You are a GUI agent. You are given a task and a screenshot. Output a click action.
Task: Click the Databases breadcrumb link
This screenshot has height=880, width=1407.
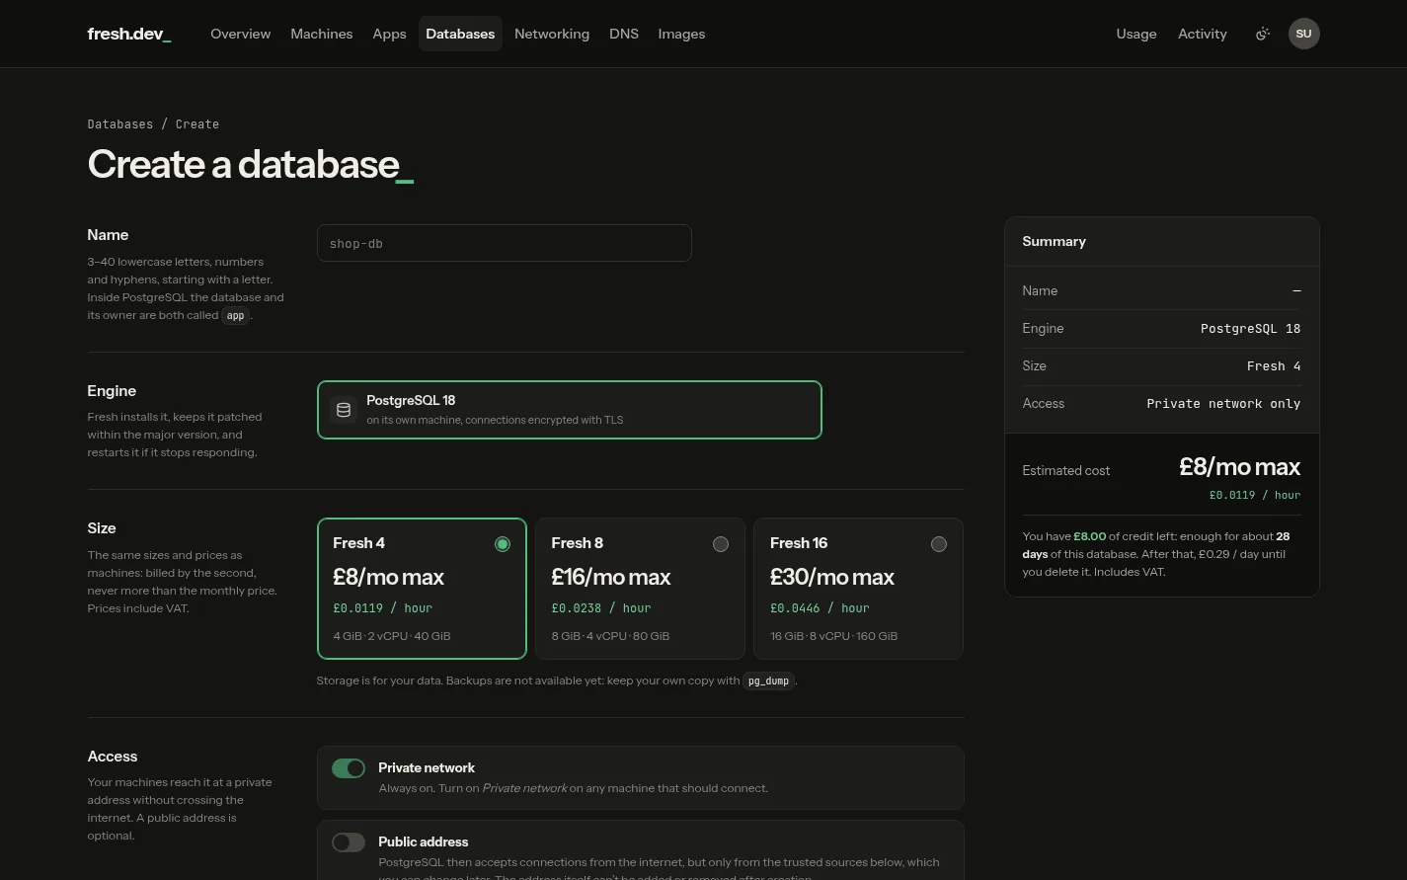coord(120,124)
